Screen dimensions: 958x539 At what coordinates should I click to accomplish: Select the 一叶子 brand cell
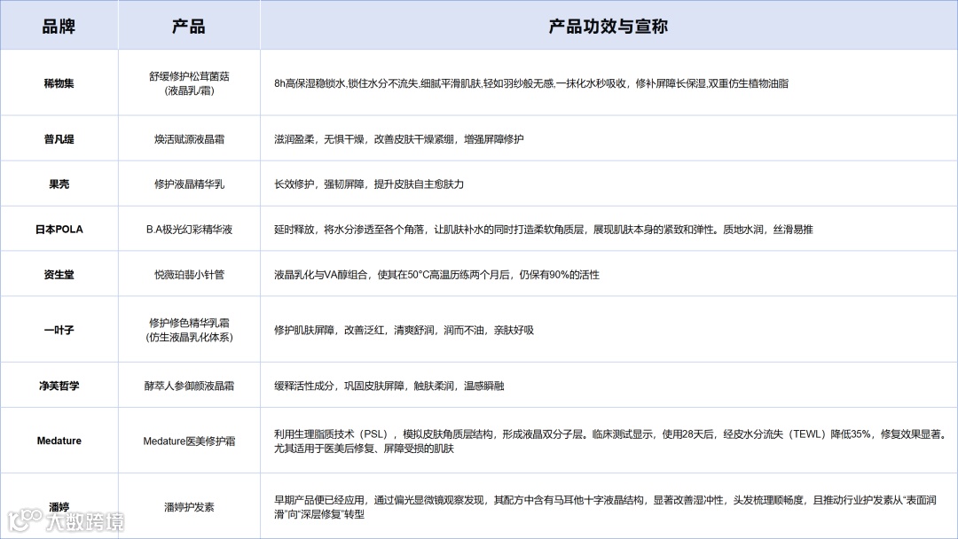pos(59,331)
